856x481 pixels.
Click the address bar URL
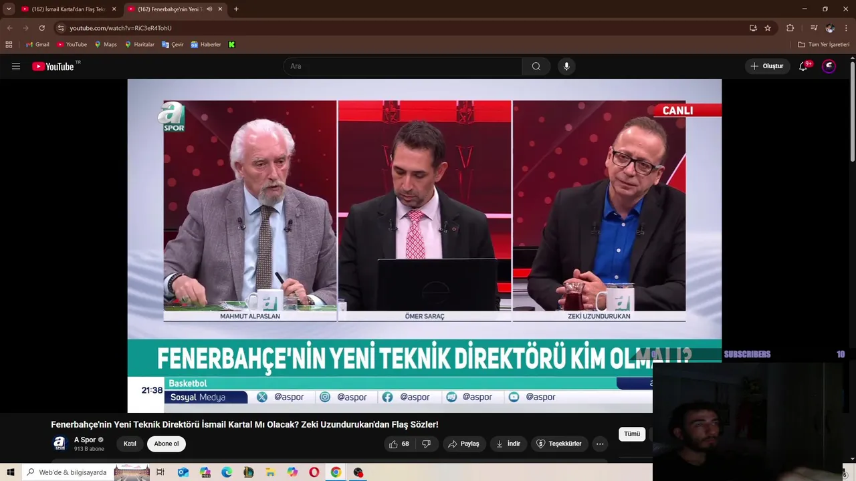120,28
